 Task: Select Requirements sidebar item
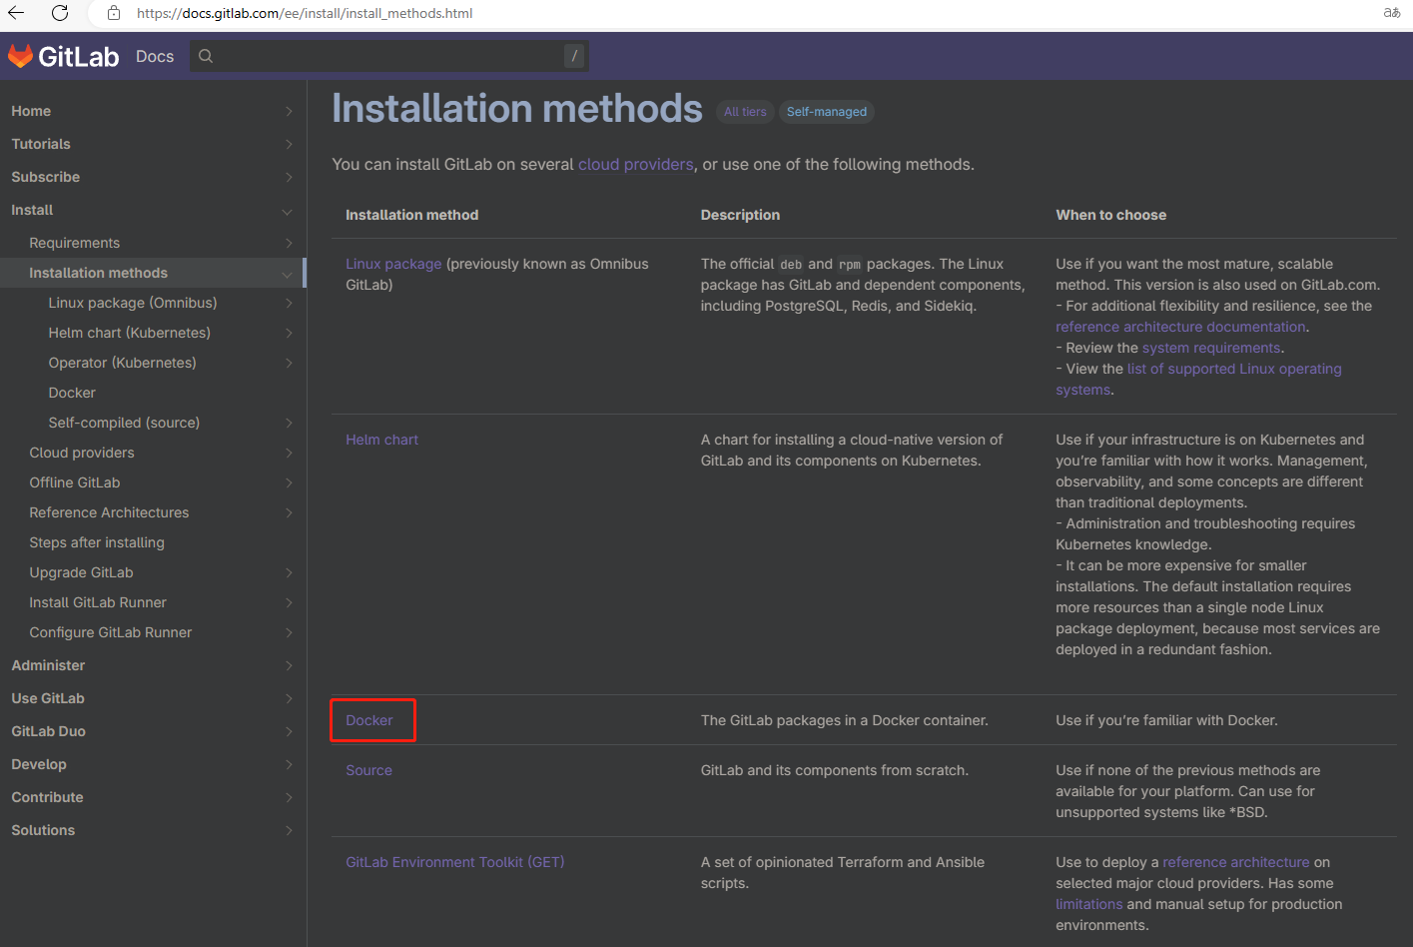coord(75,243)
